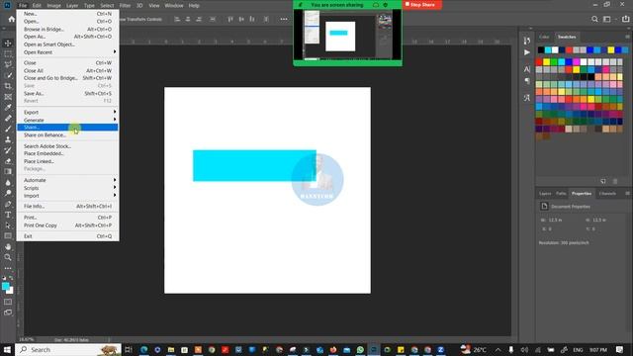Open Zoom from the taskbar
633x356 pixels.
coord(441,349)
